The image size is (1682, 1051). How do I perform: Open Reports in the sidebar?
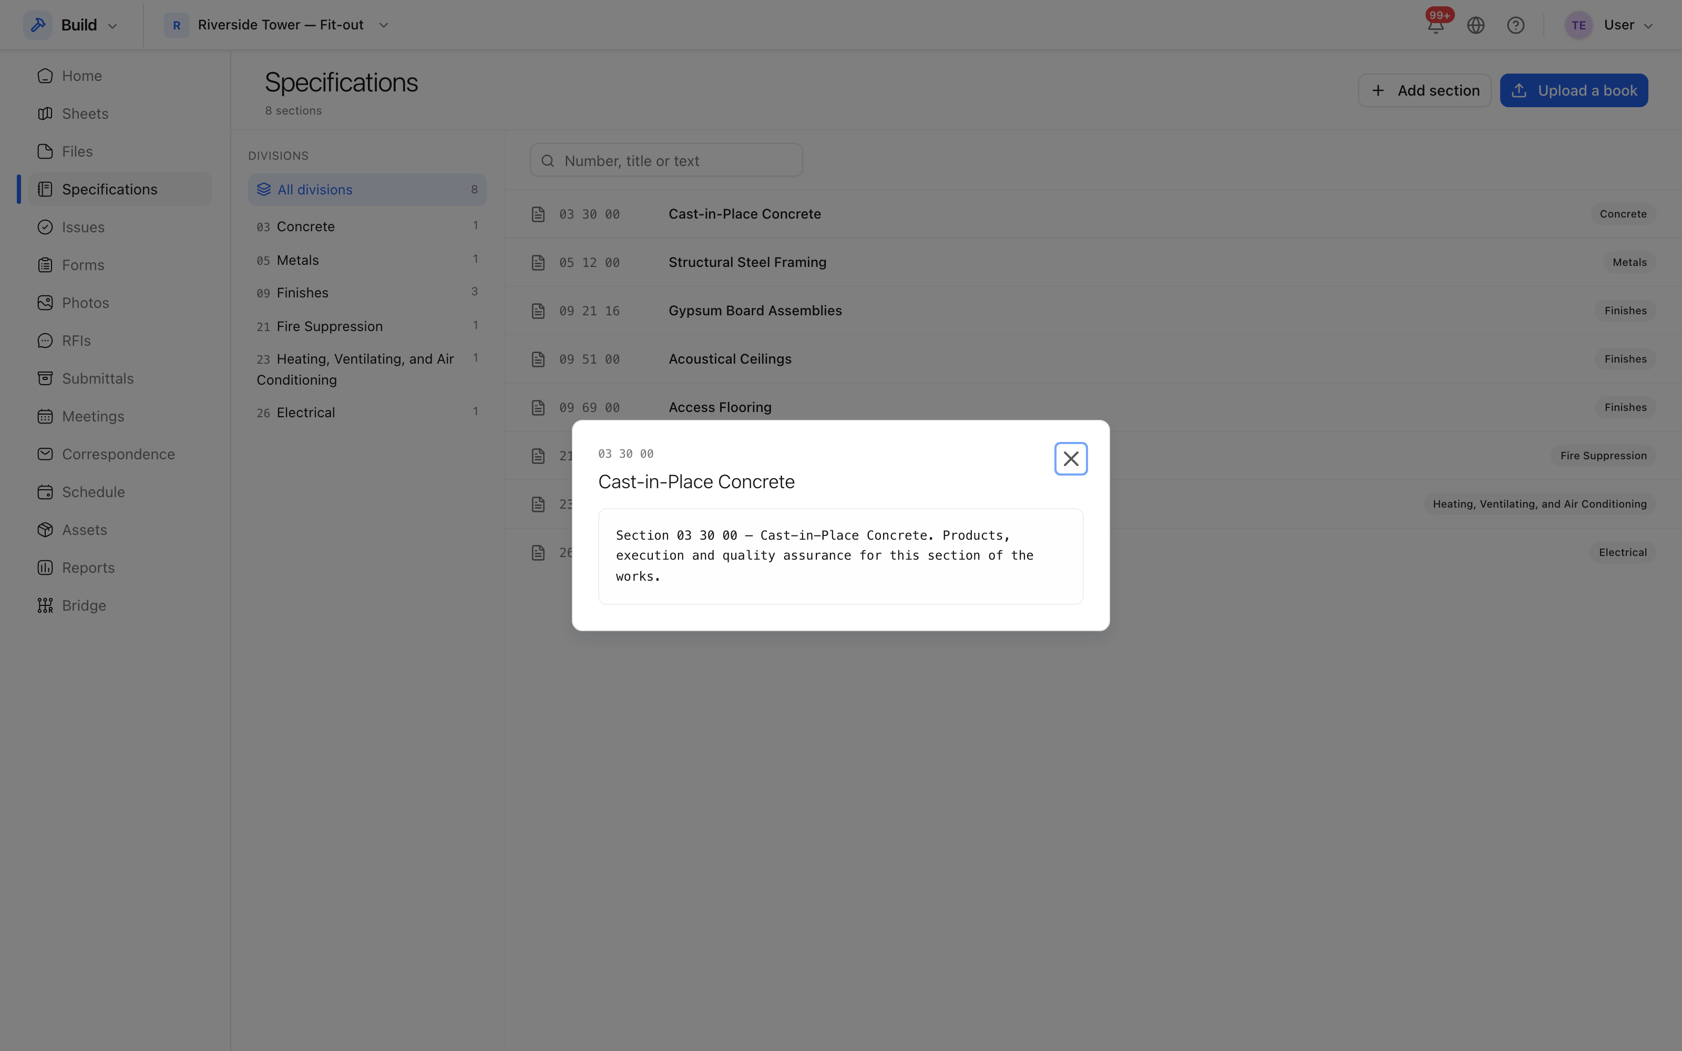coord(119,568)
